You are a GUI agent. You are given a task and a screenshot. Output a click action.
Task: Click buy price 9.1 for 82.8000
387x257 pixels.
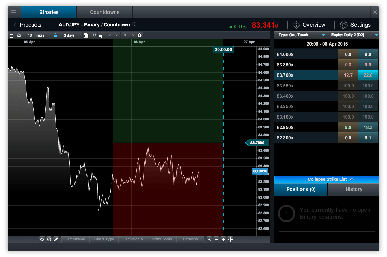pyautogui.click(x=368, y=138)
